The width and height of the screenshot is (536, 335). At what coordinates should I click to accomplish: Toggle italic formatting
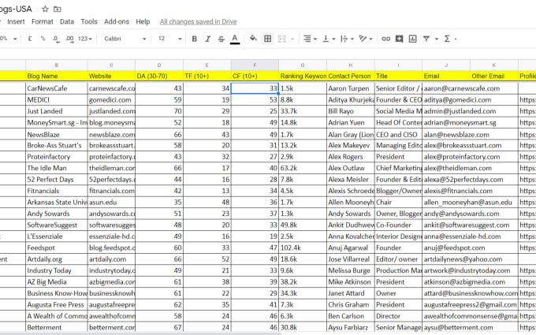tap(208, 39)
